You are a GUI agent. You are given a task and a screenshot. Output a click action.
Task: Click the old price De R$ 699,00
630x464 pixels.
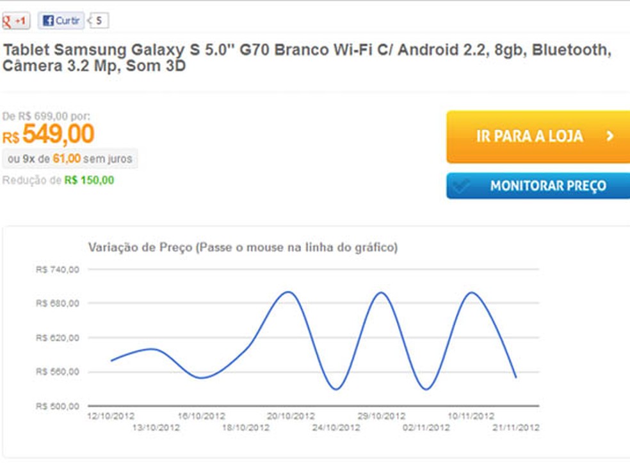point(46,116)
